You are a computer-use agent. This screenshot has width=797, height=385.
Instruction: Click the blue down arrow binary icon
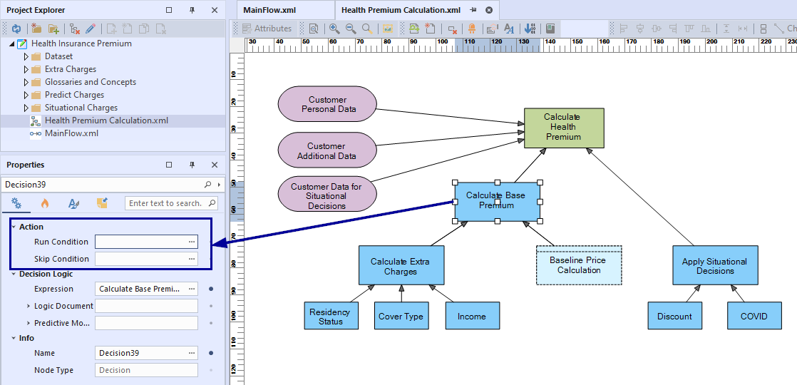(529, 29)
